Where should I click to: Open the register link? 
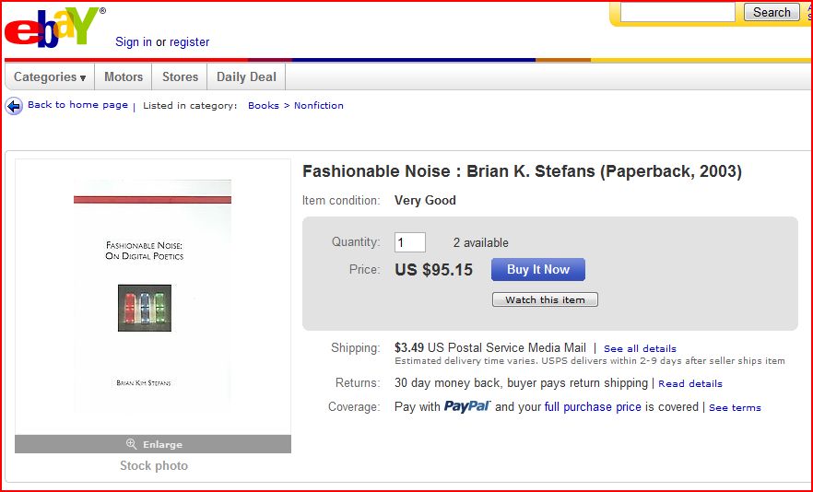click(x=189, y=42)
